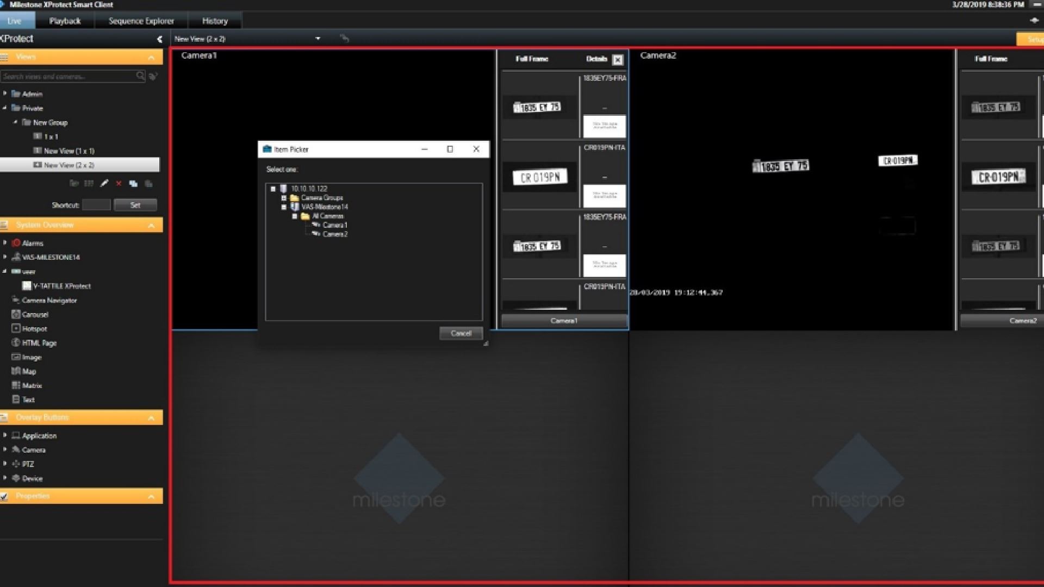This screenshot has height=587, width=1044.
Task: Collapse the Overlay Buttons pane chevron
Action: click(151, 417)
